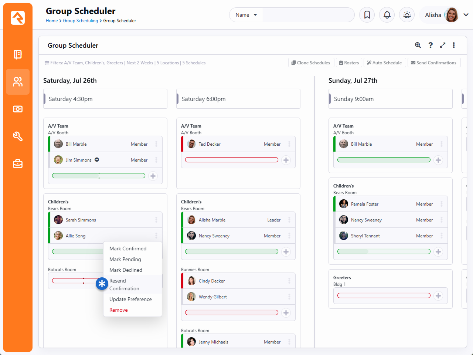Expand the Alisha user menu chevron

pyautogui.click(x=466, y=15)
